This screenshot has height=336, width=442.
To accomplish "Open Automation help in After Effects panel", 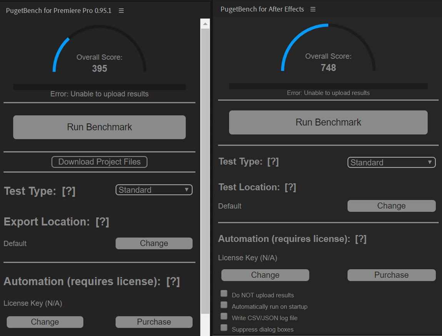I will 361,239.
